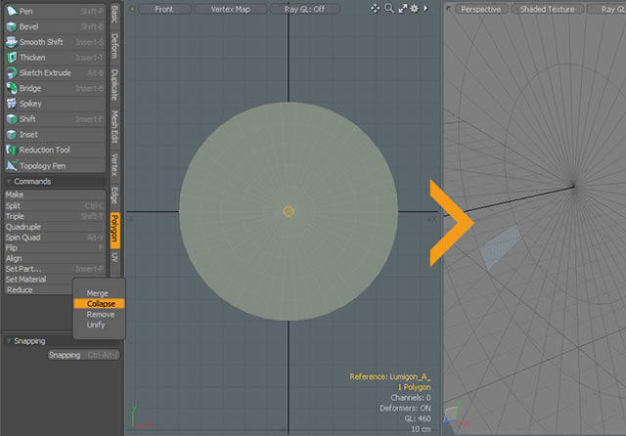This screenshot has height=436, width=626.
Task: Choose Collapse from the Reduce menu
Action: [x=99, y=304]
